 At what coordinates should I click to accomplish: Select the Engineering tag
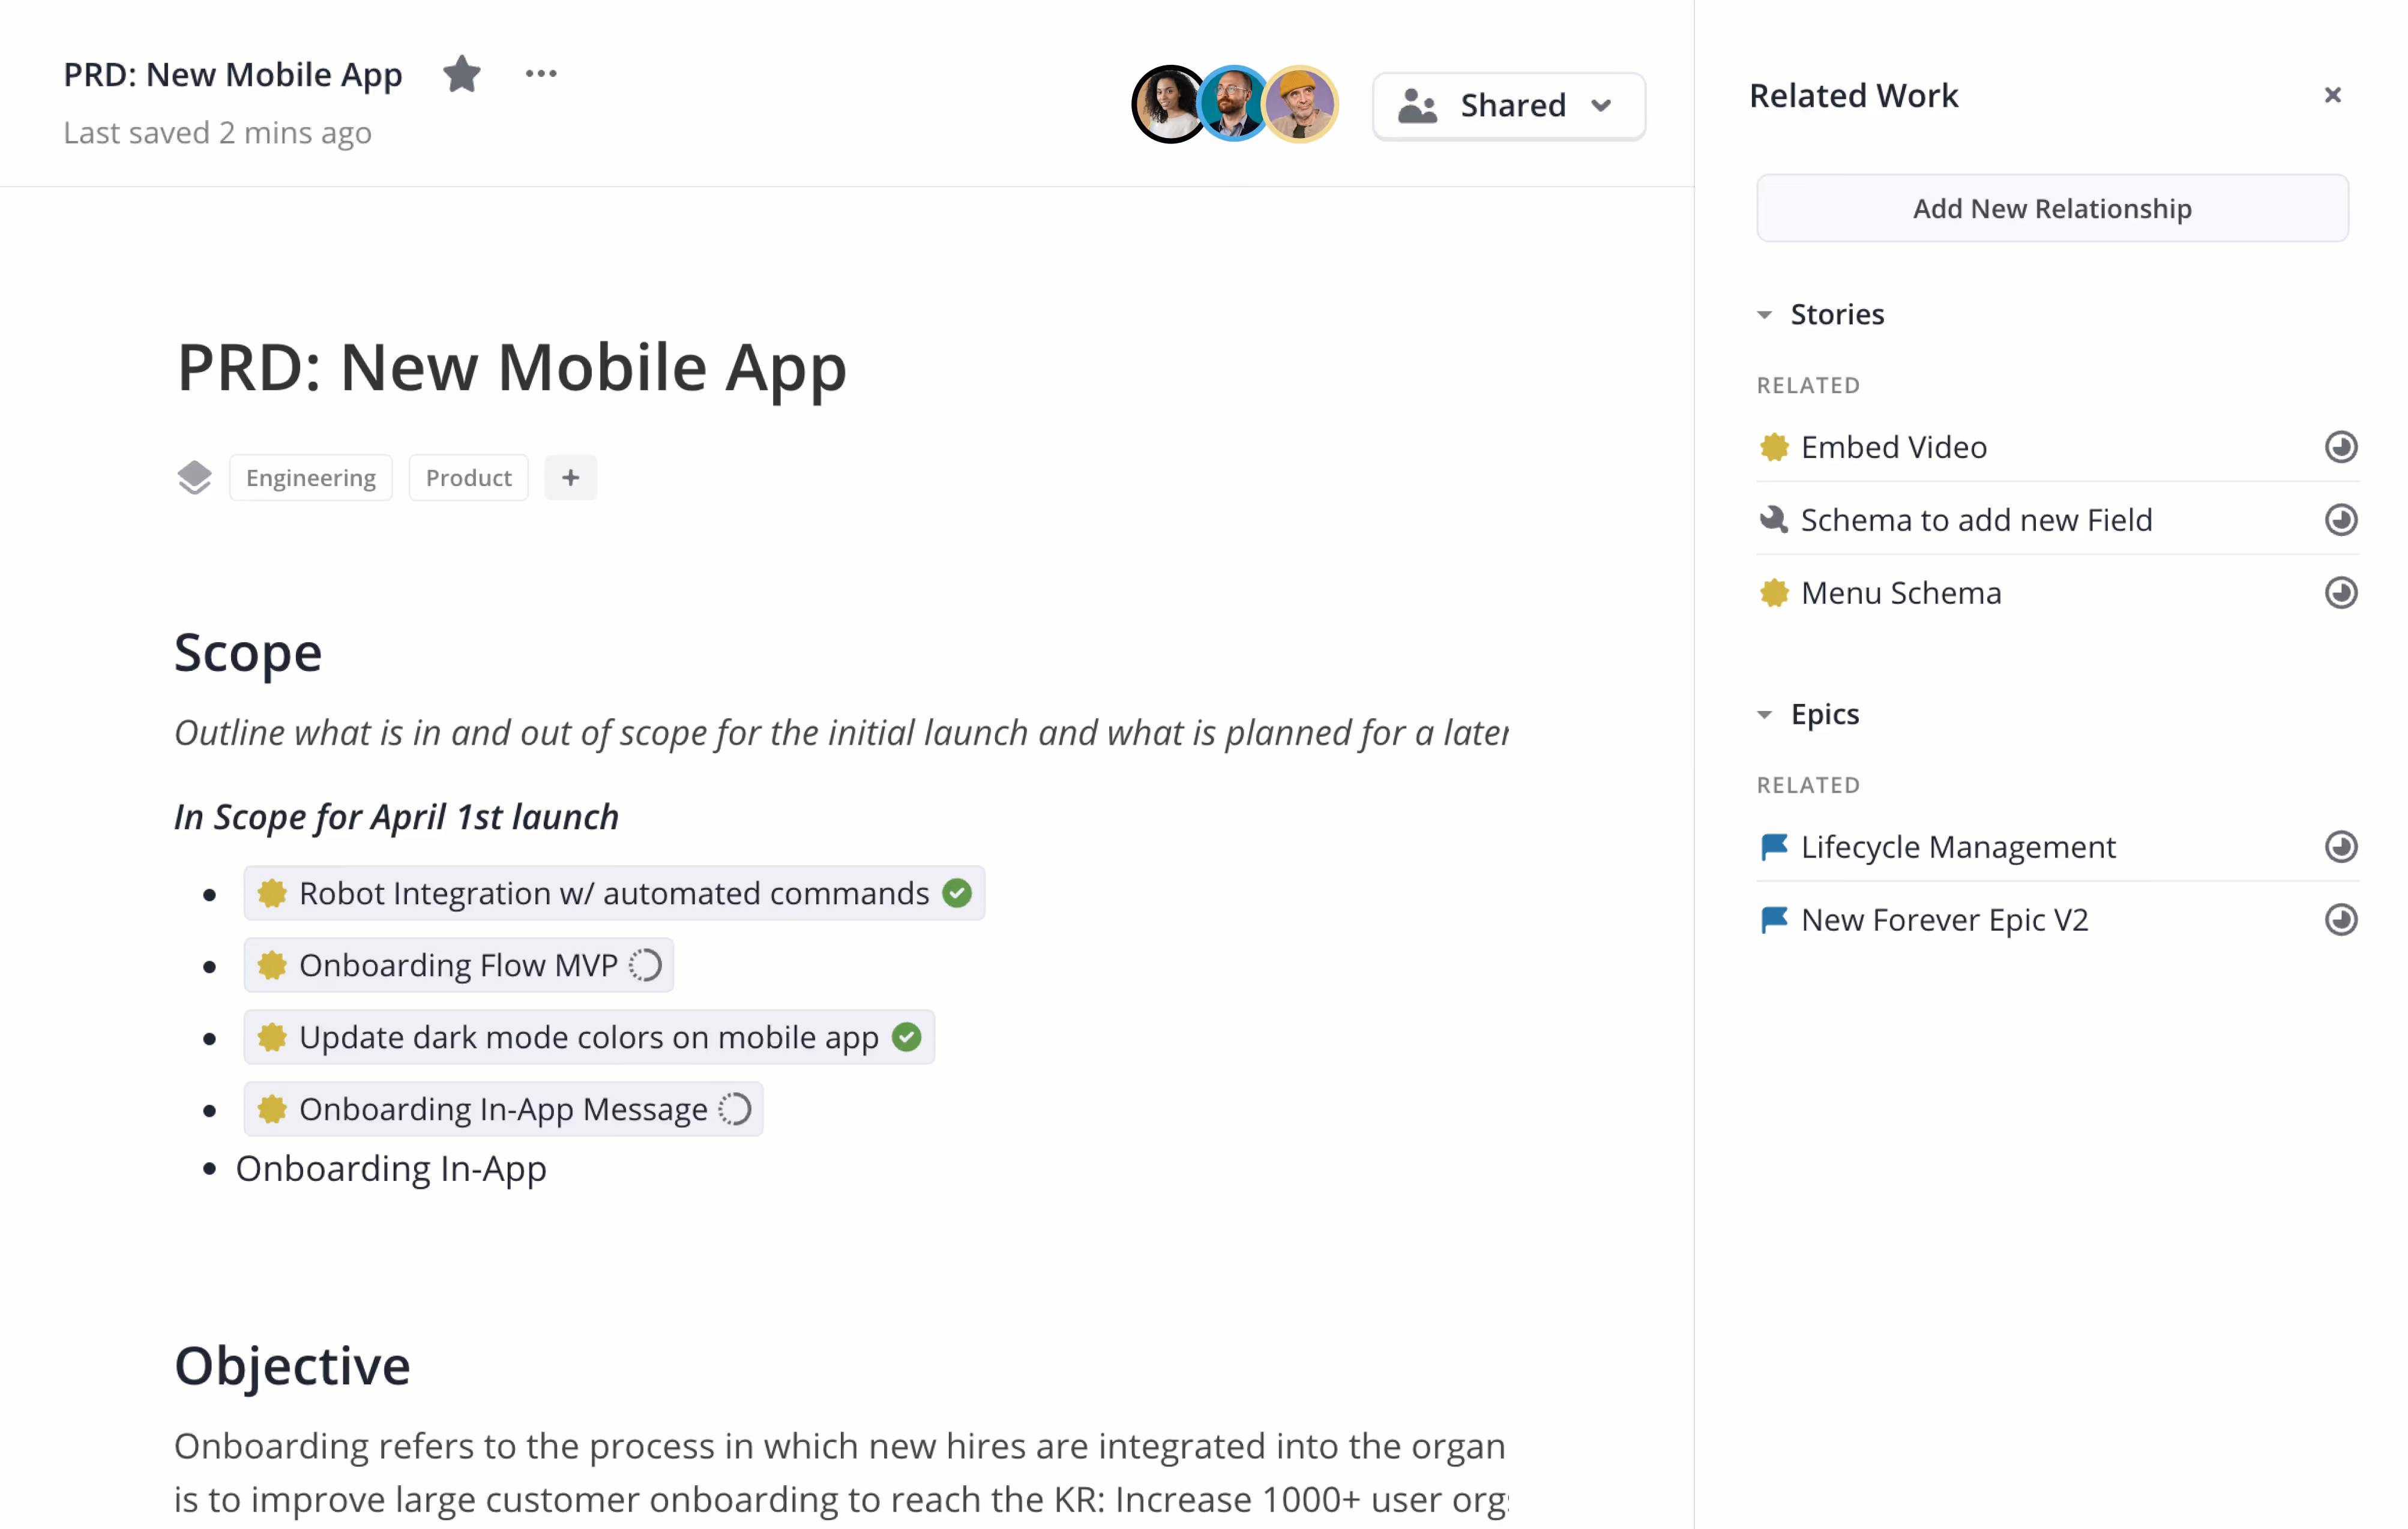310,477
